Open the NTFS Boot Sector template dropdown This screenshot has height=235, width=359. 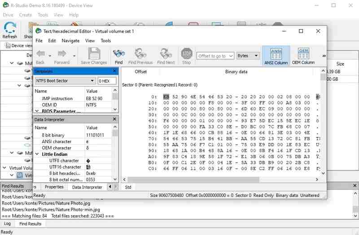pyautogui.click(x=65, y=81)
